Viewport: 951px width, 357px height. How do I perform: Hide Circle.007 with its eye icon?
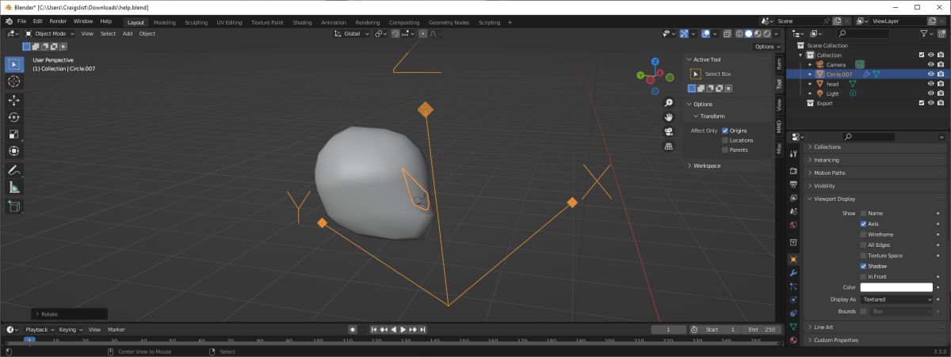coord(930,74)
